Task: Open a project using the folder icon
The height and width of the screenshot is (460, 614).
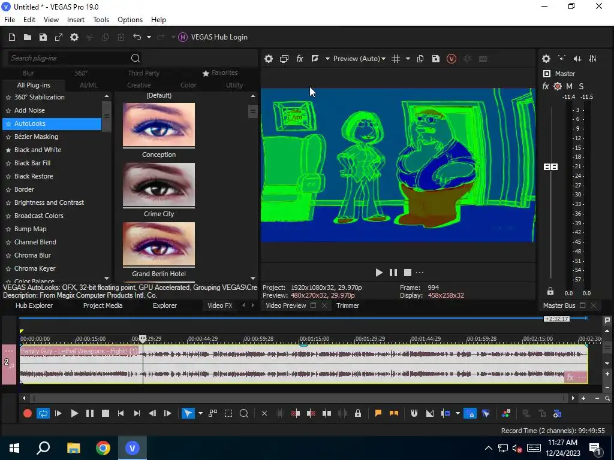Action: [28, 37]
